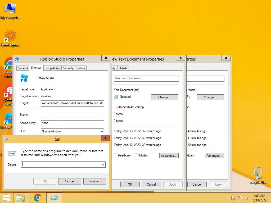
Task: Open Chrome from the taskbar
Action: [x=38, y=198]
